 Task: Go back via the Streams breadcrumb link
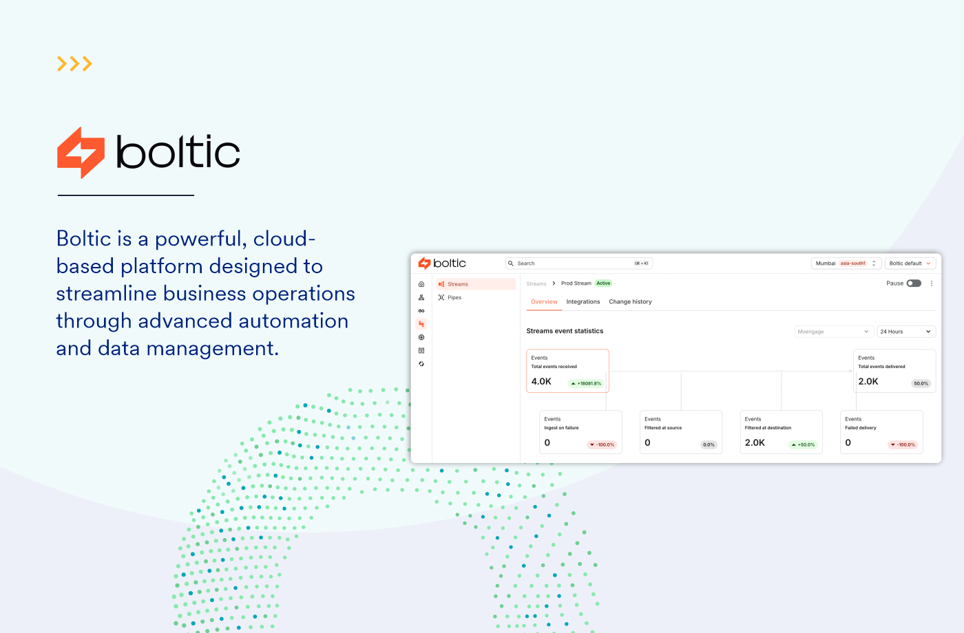(x=536, y=283)
